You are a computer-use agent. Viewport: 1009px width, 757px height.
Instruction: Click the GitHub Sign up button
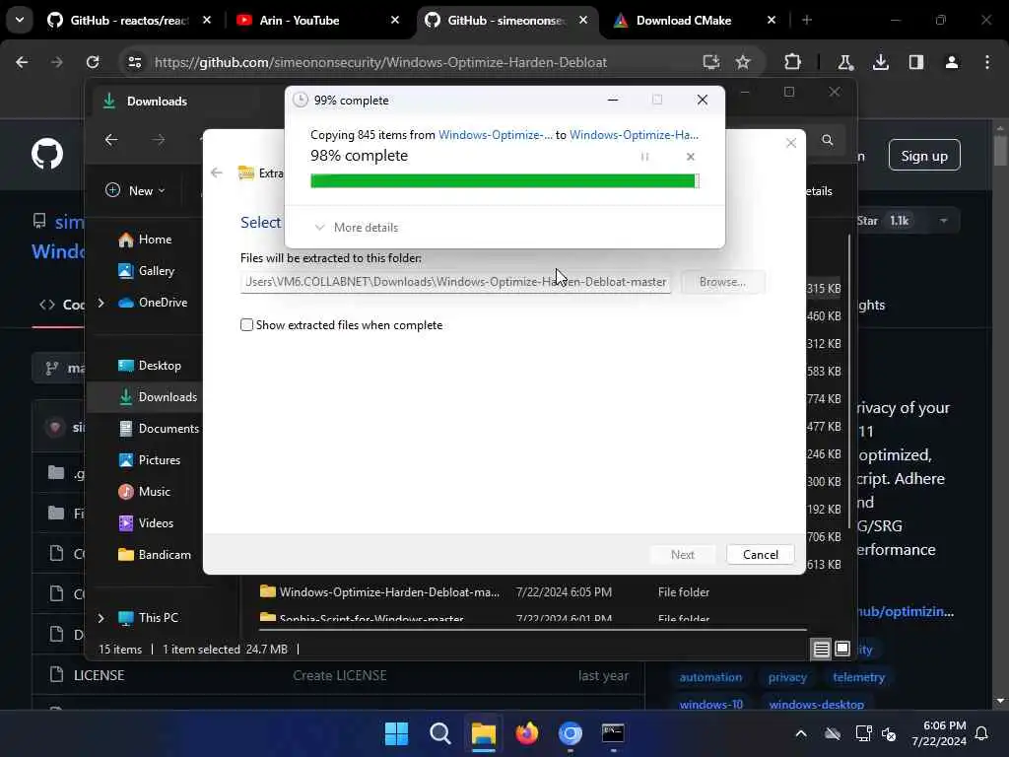(924, 155)
